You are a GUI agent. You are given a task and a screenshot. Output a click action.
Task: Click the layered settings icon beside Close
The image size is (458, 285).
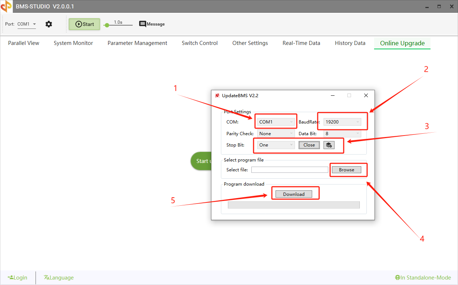pos(329,145)
